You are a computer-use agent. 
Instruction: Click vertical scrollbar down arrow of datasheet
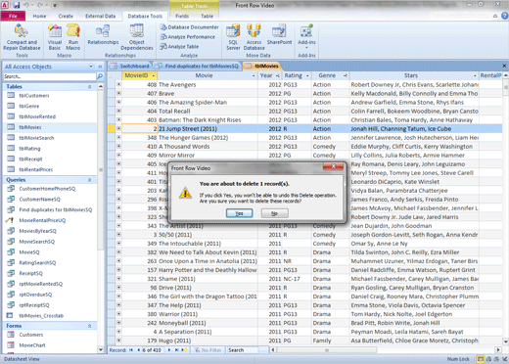point(506,341)
